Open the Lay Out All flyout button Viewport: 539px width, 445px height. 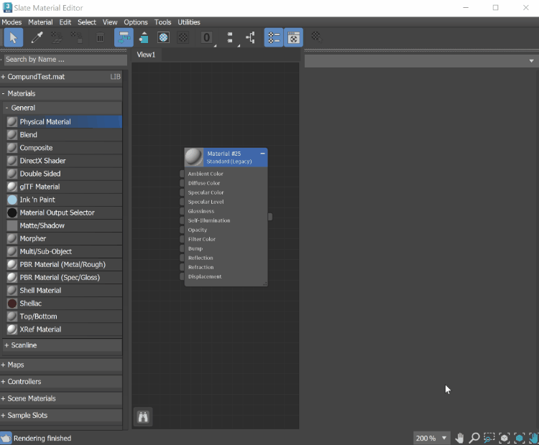pyautogui.click(x=230, y=37)
